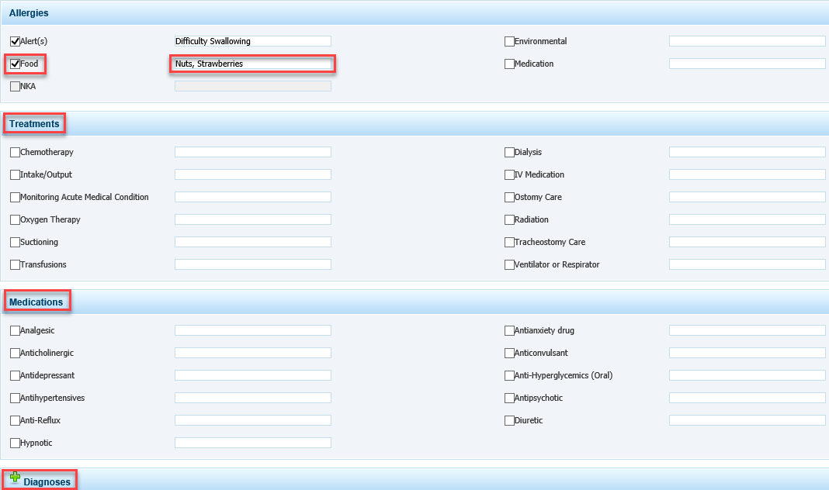Expand the Diagnoses section header
This screenshot has height=490, width=829.
pos(47,482)
